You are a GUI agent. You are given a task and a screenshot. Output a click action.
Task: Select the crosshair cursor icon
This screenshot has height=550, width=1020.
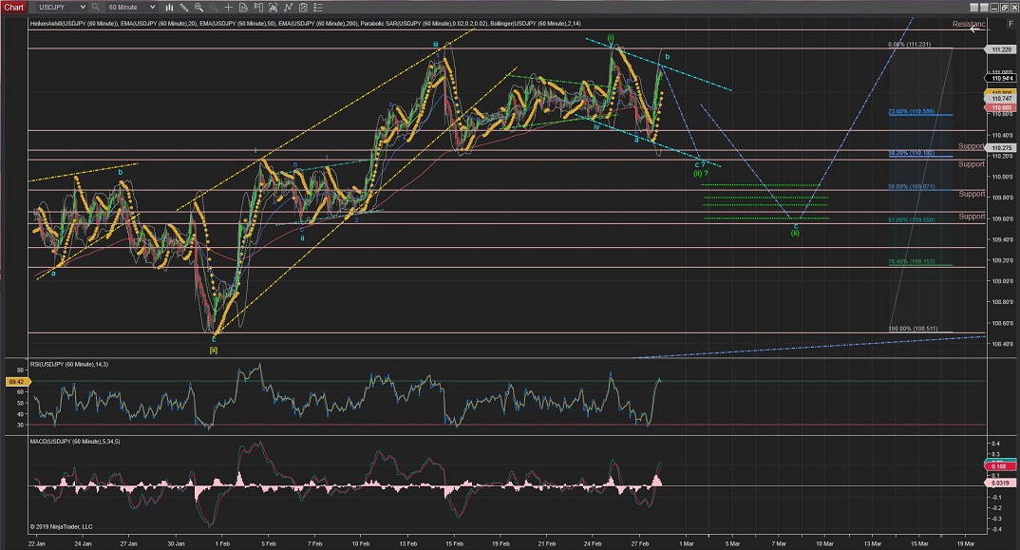(228, 8)
